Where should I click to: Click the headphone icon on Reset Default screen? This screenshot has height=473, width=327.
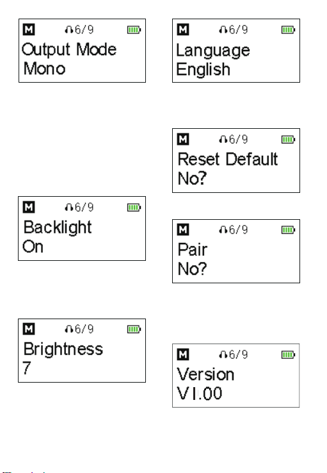[223, 139]
